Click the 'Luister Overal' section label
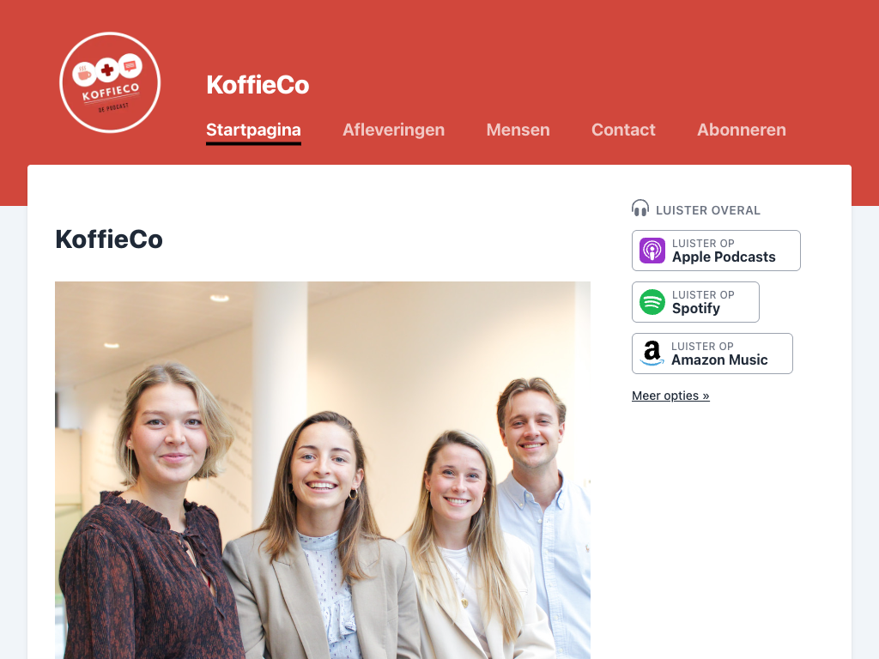 coord(708,210)
